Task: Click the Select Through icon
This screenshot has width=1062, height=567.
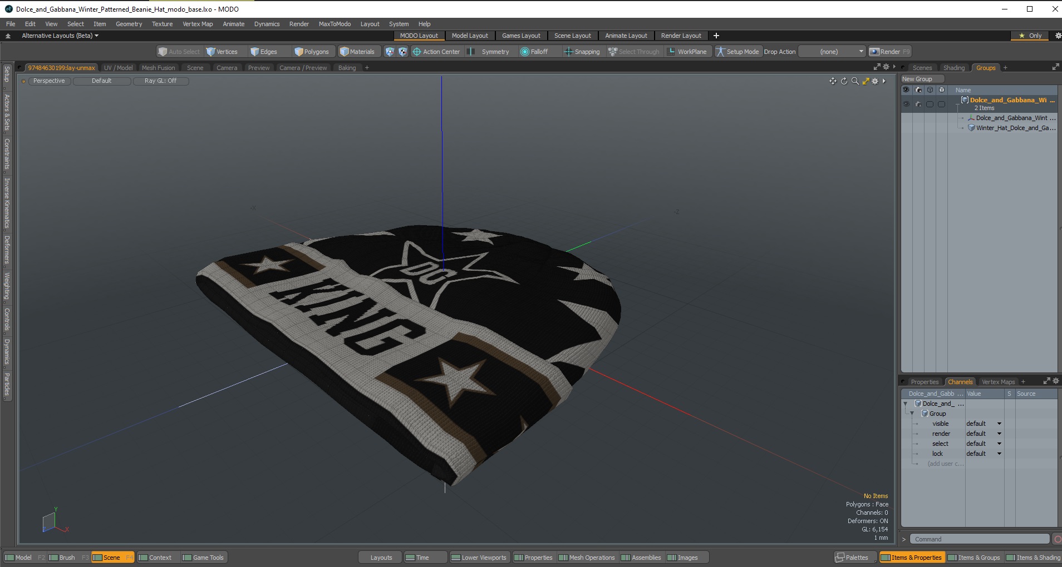Action: pos(613,52)
